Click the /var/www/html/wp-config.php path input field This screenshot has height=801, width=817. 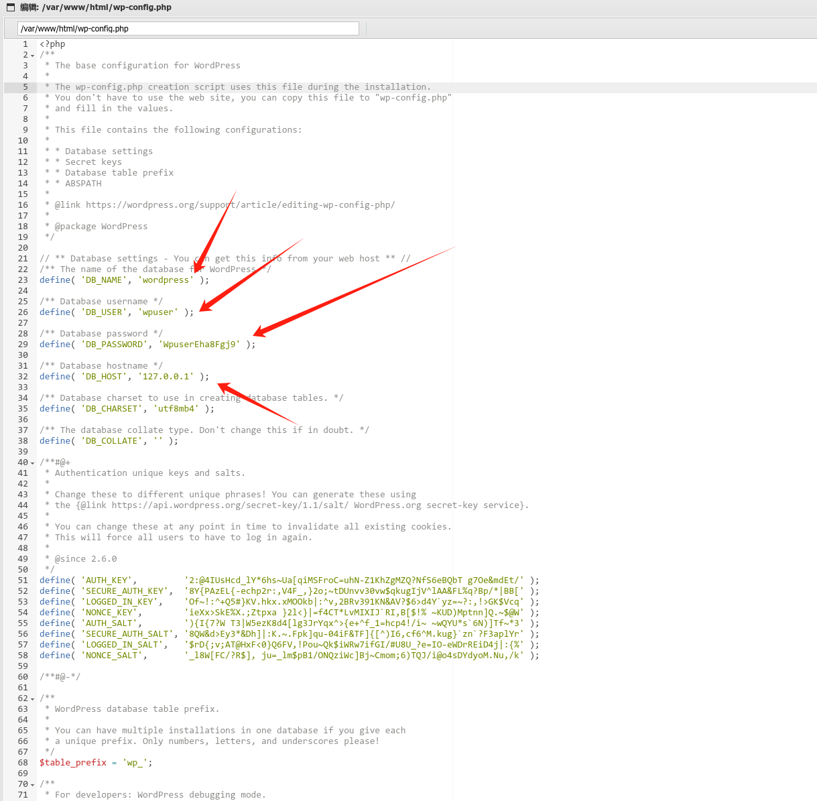click(x=188, y=29)
